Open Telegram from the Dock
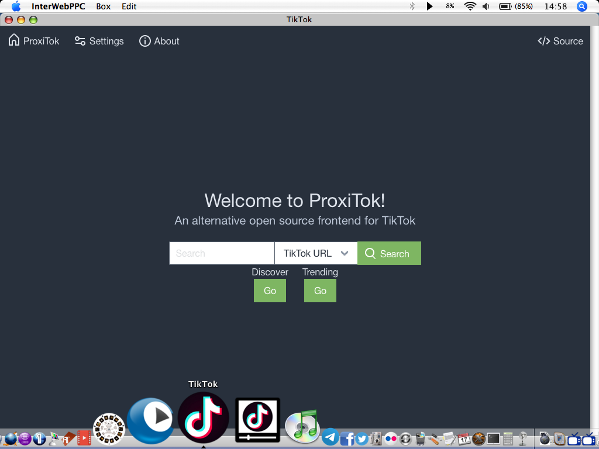This screenshot has height=449, width=599. (330, 437)
